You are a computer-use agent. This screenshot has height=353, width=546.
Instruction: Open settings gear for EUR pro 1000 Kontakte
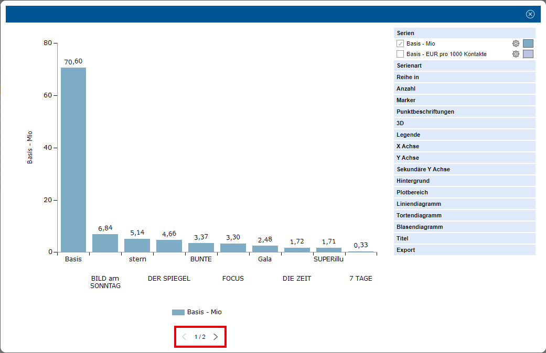click(516, 54)
